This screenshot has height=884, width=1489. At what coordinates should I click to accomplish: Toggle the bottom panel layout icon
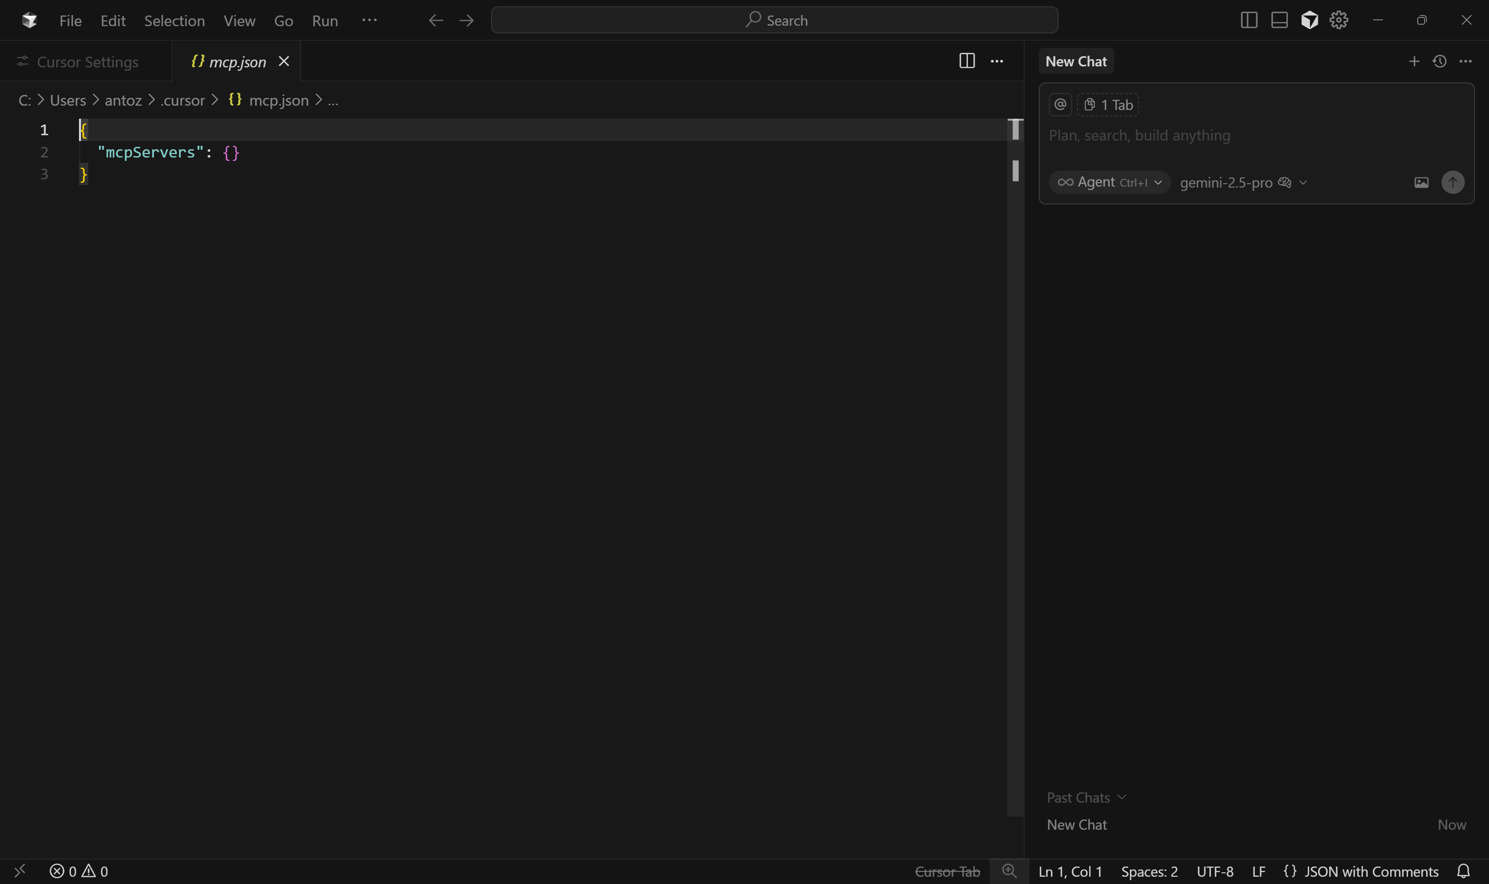tap(1278, 20)
